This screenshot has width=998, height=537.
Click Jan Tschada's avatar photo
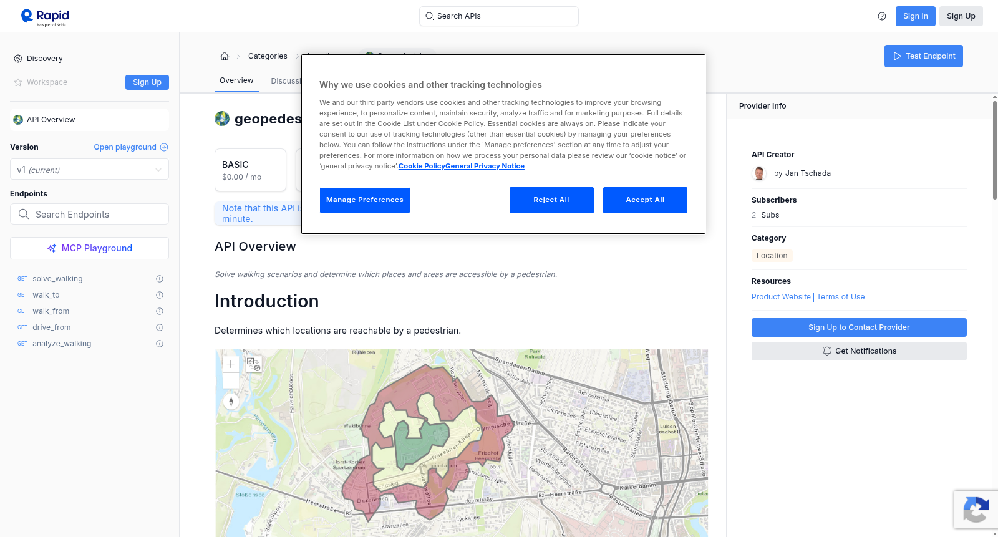tap(759, 173)
